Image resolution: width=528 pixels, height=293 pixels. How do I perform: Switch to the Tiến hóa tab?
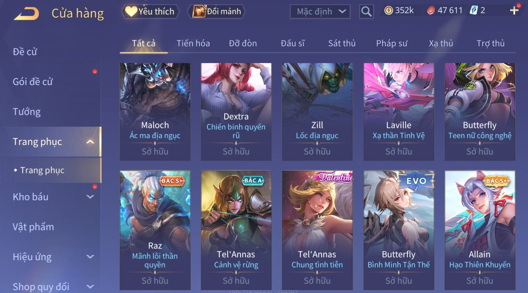193,43
